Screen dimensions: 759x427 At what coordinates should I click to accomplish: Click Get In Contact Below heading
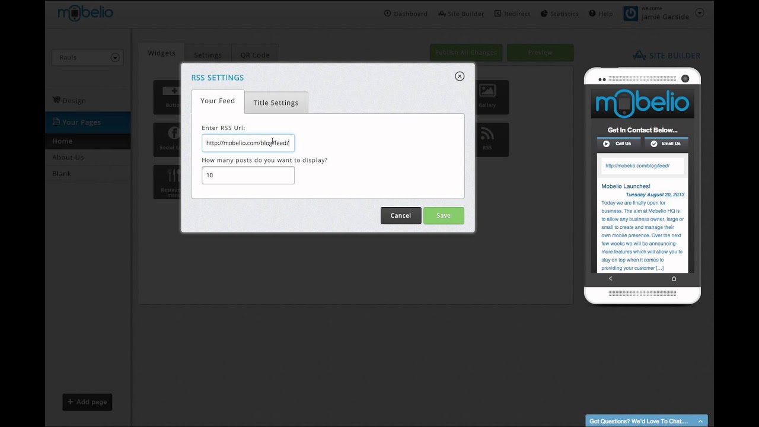click(x=642, y=130)
